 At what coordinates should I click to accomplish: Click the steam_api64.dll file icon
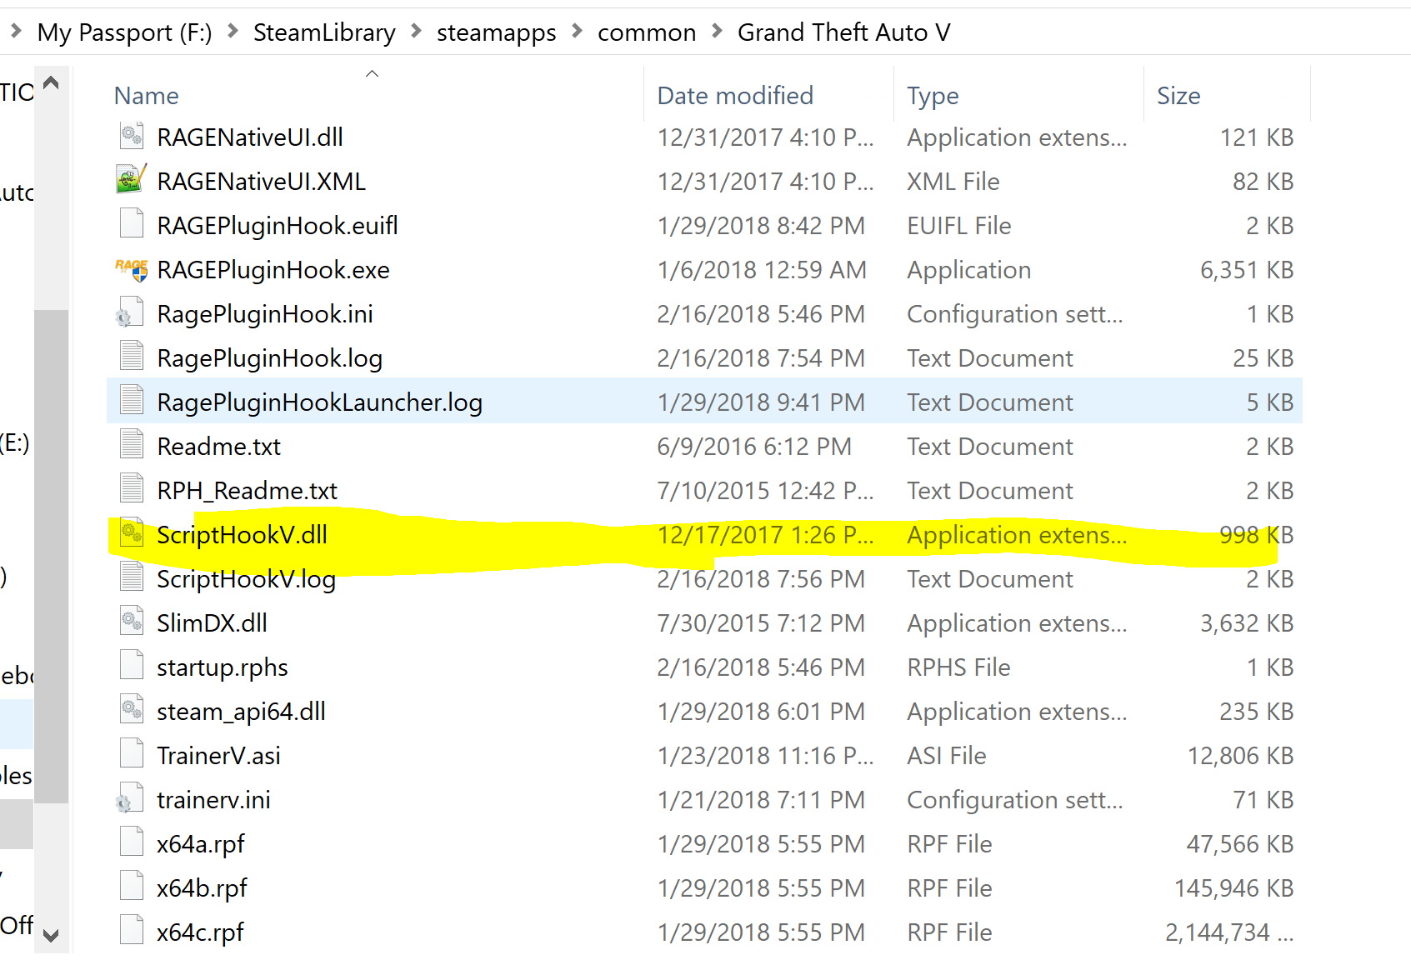tap(132, 711)
